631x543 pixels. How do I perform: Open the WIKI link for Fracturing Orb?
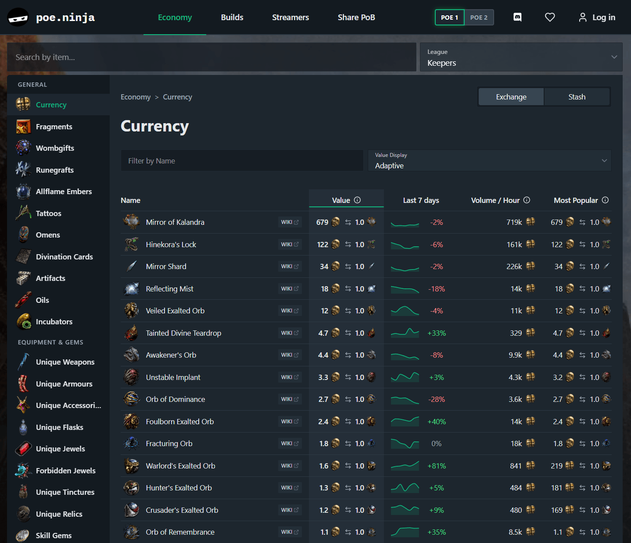click(x=290, y=444)
